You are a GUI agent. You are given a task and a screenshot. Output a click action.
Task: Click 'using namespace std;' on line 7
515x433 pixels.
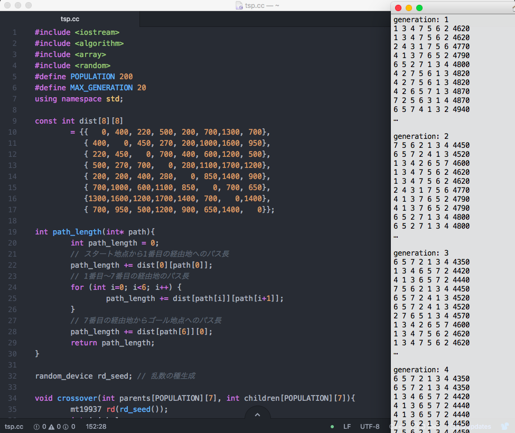pos(79,99)
